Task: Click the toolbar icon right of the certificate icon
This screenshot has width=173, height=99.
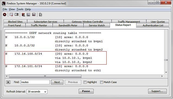Action: coord(17,14)
